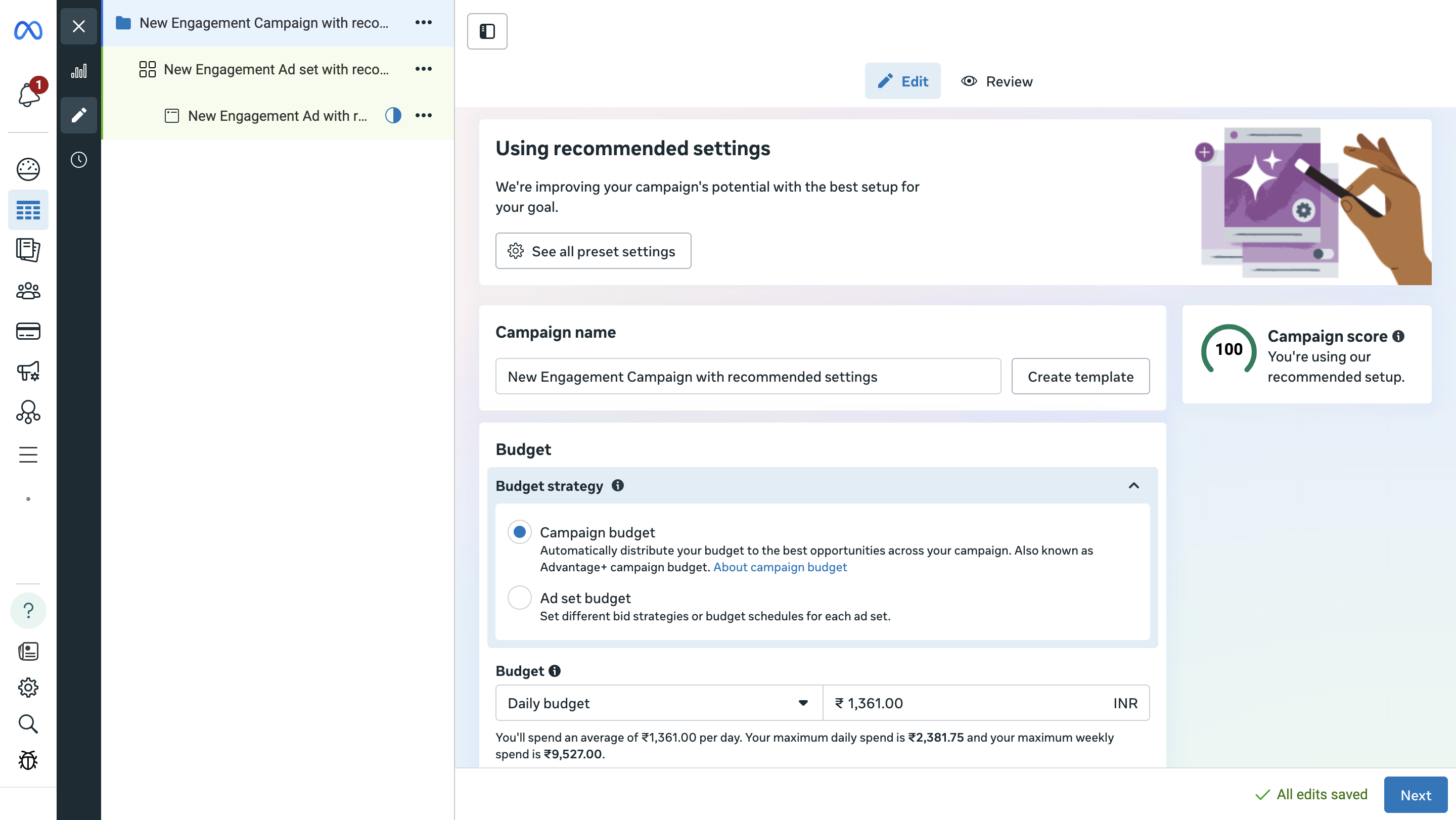1456x820 pixels.
Task: Open clock history icon
Action: tap(78, 160)
